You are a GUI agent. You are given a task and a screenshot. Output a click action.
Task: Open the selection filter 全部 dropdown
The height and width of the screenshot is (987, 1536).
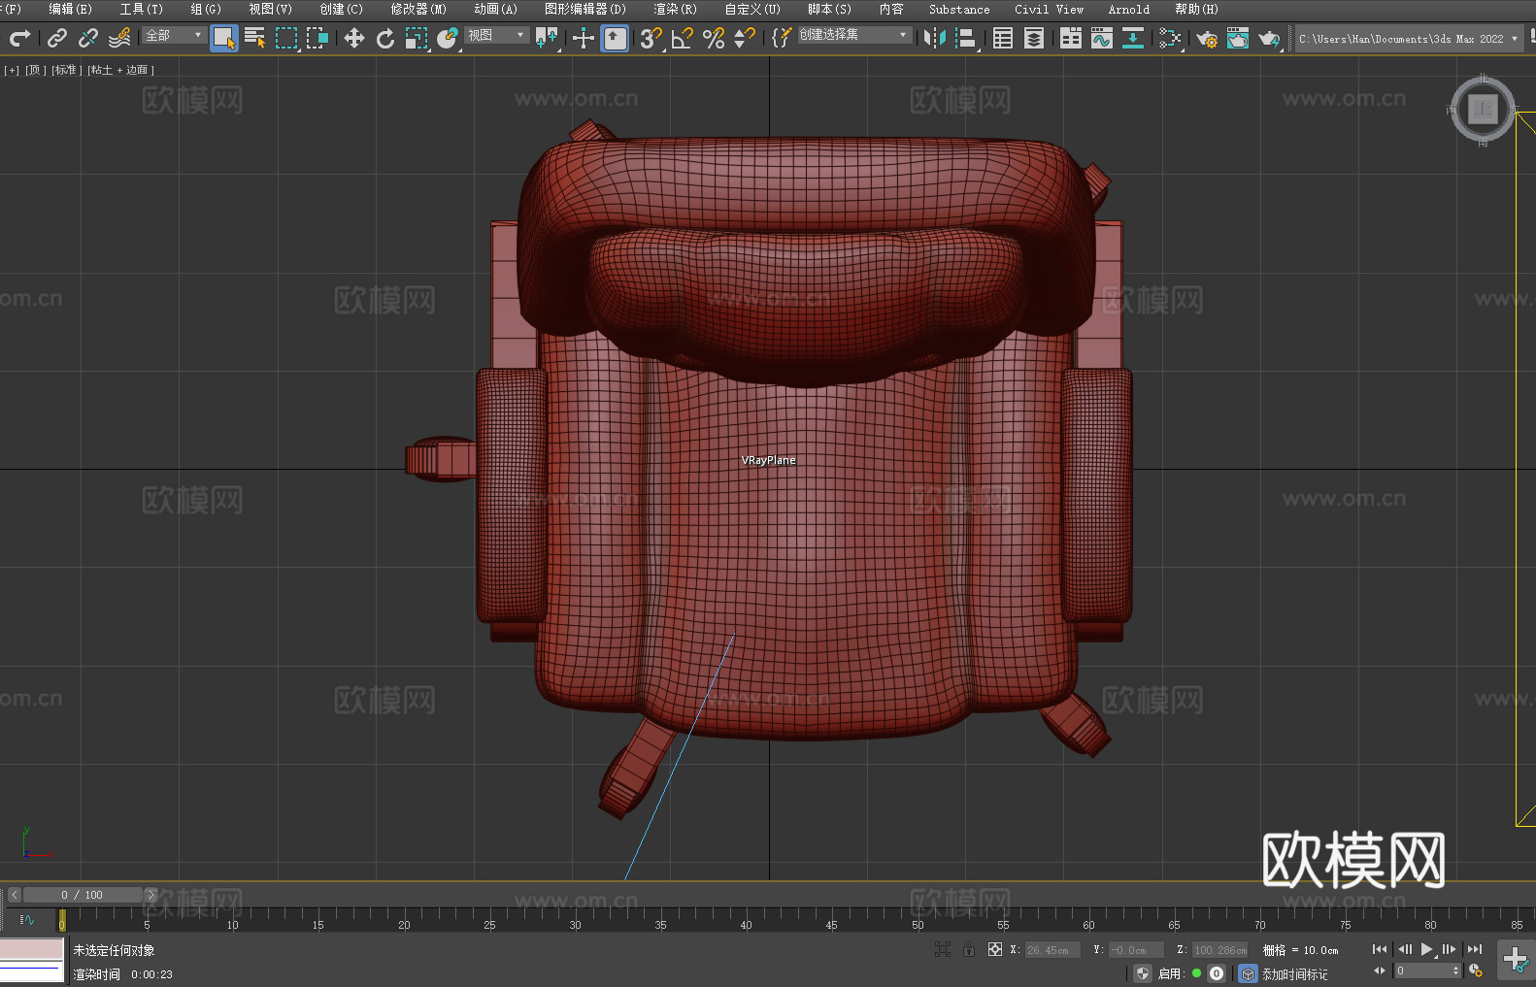[175, 35]
